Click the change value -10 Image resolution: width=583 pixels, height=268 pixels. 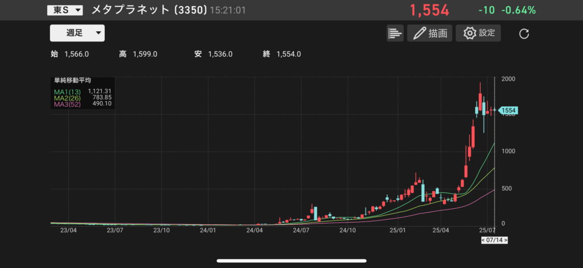pyautogui.click(x=486, y=10)
